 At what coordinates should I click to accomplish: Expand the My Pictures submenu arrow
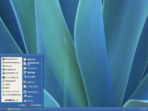42,68
